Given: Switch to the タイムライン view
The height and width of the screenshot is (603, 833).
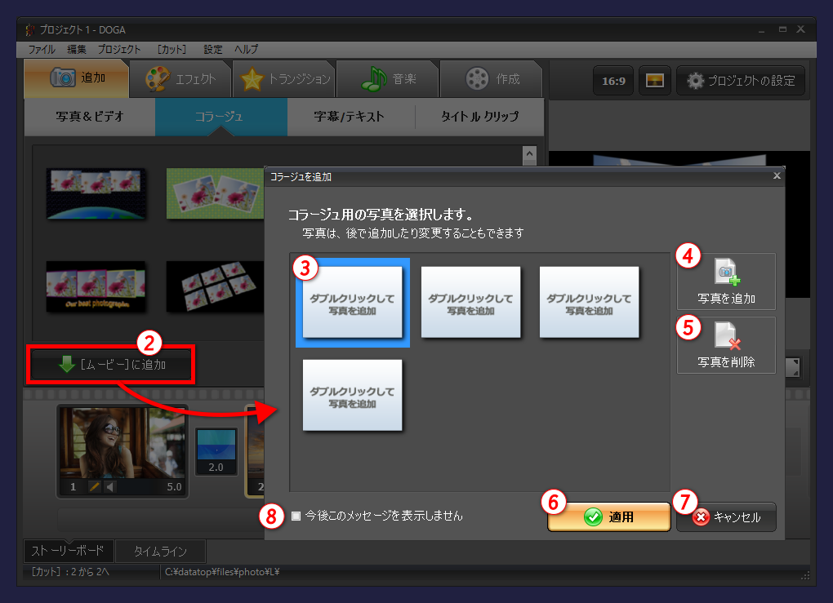Looking at the screenshot, I should pyautogui.click(x=160, y=551).
